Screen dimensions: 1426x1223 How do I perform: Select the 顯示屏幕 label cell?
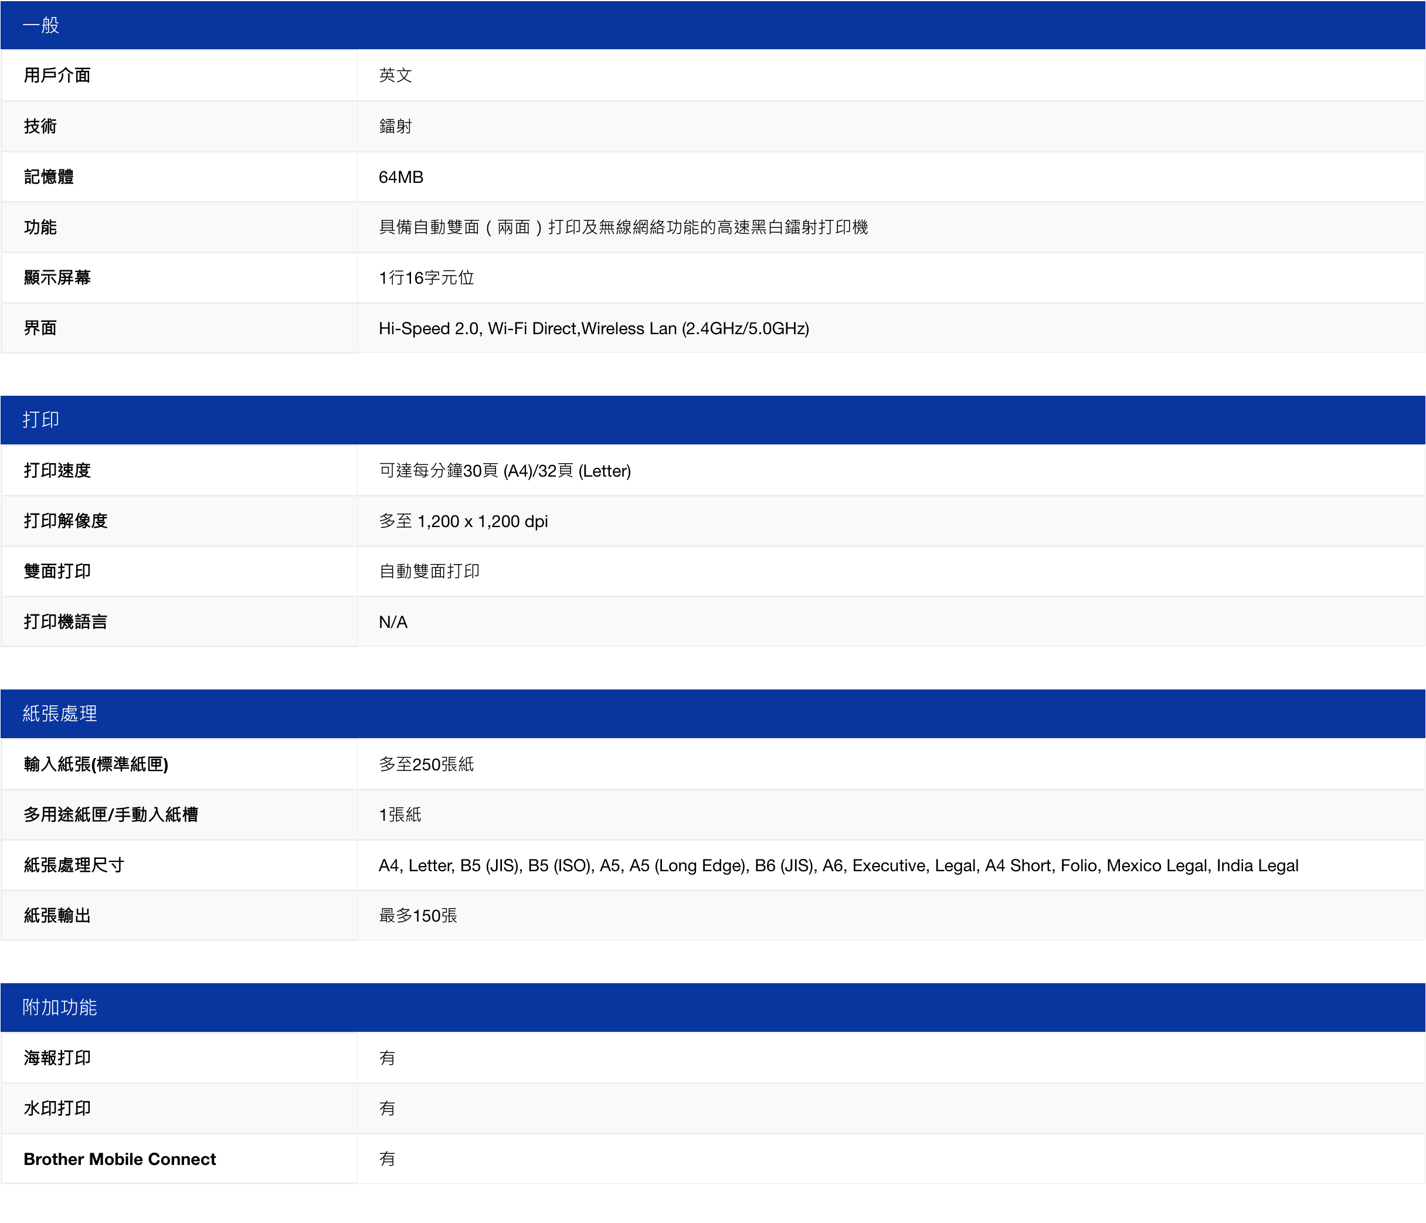[57, 277]
